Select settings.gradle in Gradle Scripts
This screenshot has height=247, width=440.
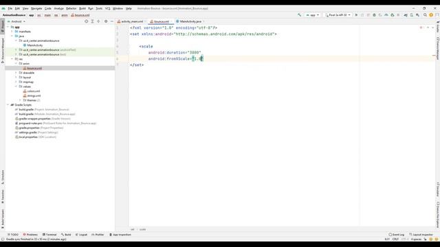click(x=27, y=132)
